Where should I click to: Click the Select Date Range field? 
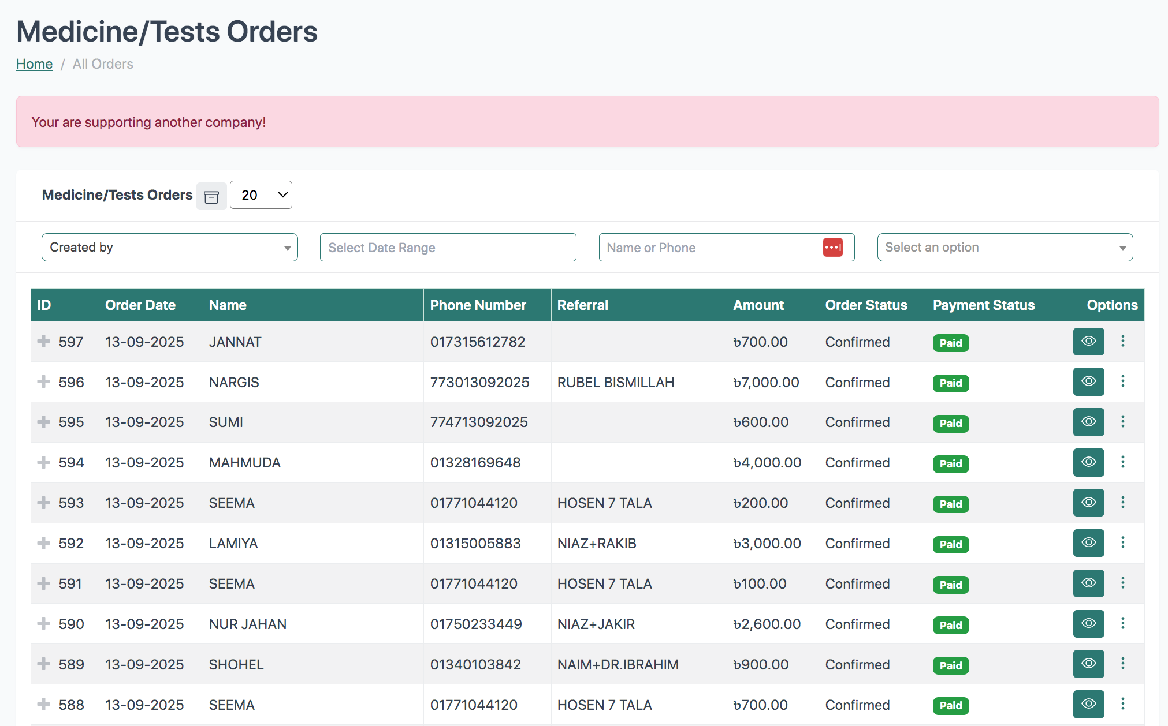[448, 248]
